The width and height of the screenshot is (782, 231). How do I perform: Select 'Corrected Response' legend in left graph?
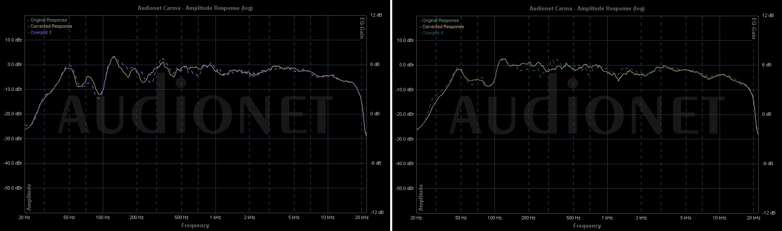click(x=50, y=26)
